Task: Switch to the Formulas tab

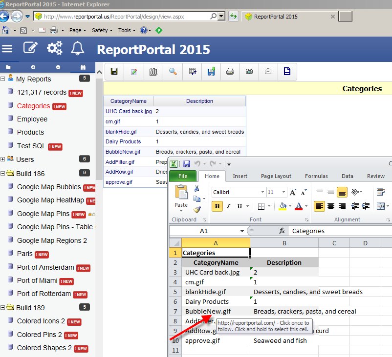Action: pyautogui.click(x=316, y=176)
